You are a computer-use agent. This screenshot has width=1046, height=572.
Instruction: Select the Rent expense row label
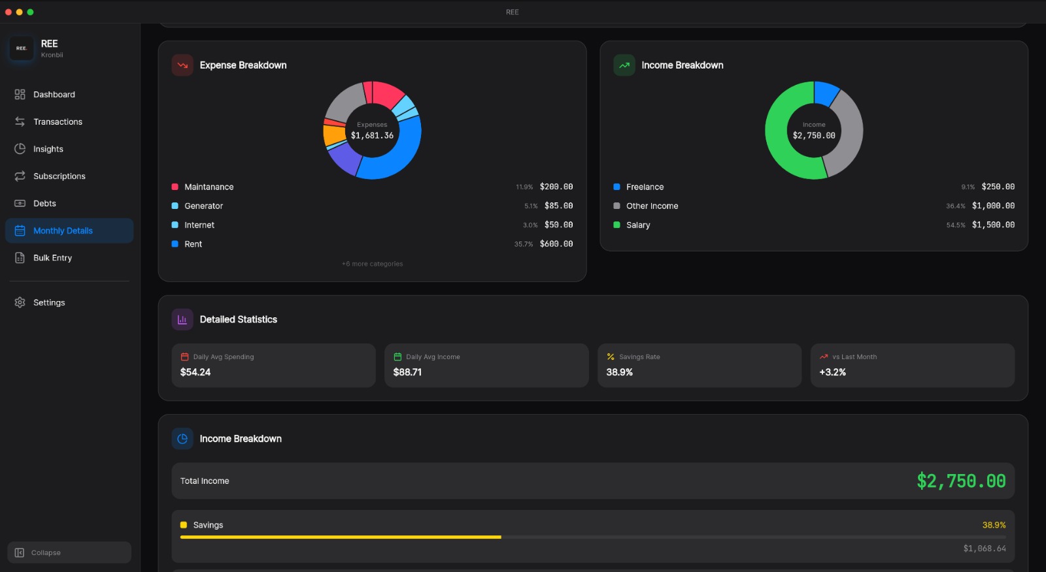point(193,244)
